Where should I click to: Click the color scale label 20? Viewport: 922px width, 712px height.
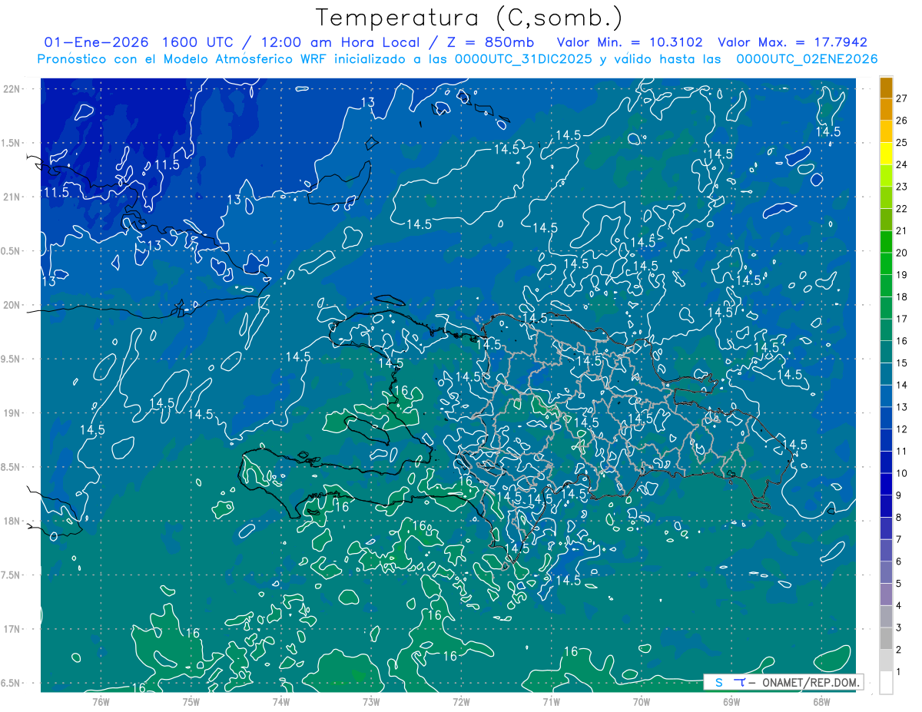click(902, 253)
